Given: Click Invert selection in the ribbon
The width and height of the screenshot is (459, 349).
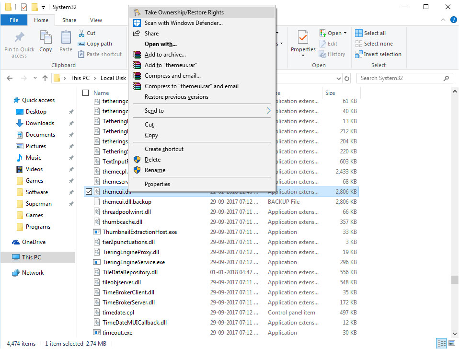Looking at the screenshot, I should (x=378, y=54).
